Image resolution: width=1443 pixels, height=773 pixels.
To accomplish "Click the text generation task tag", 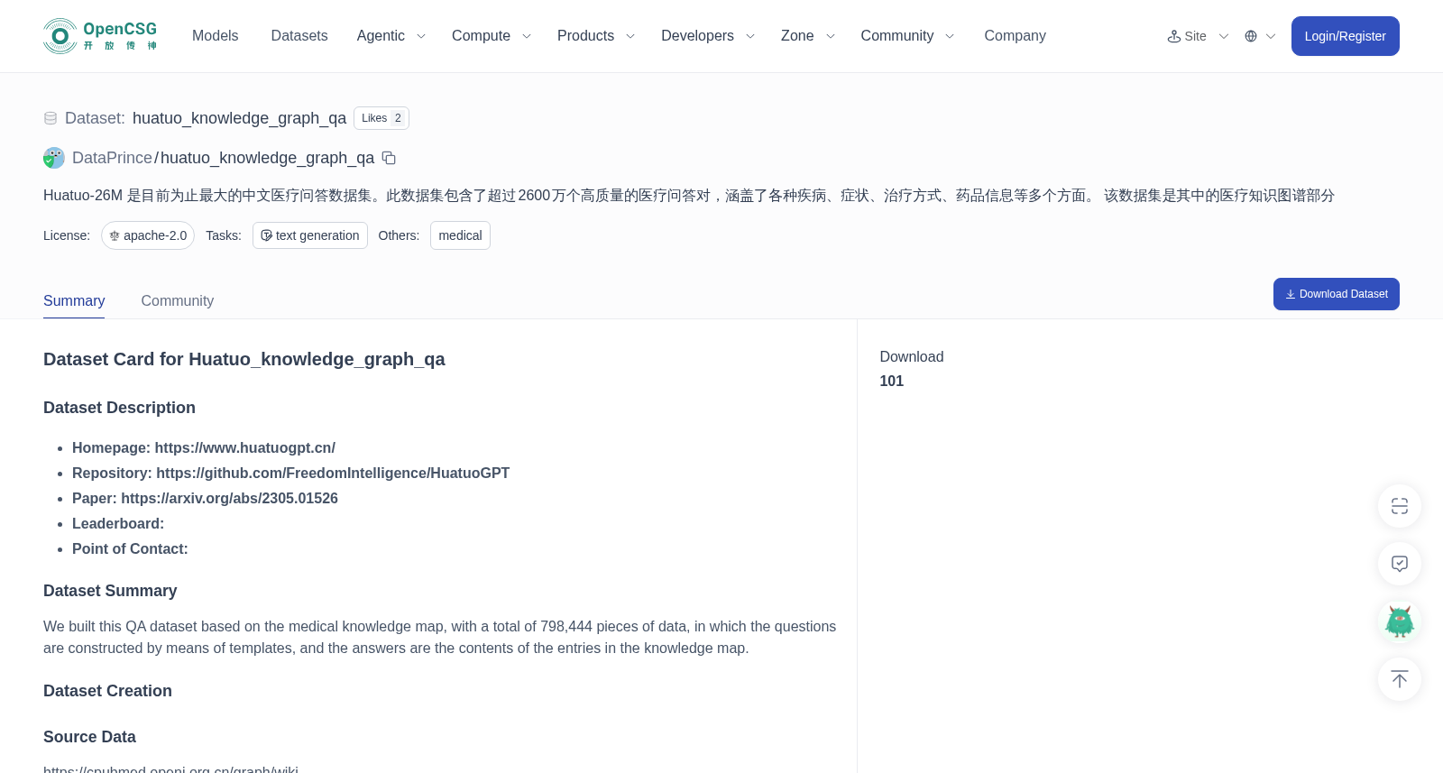I will coord(310,235).
